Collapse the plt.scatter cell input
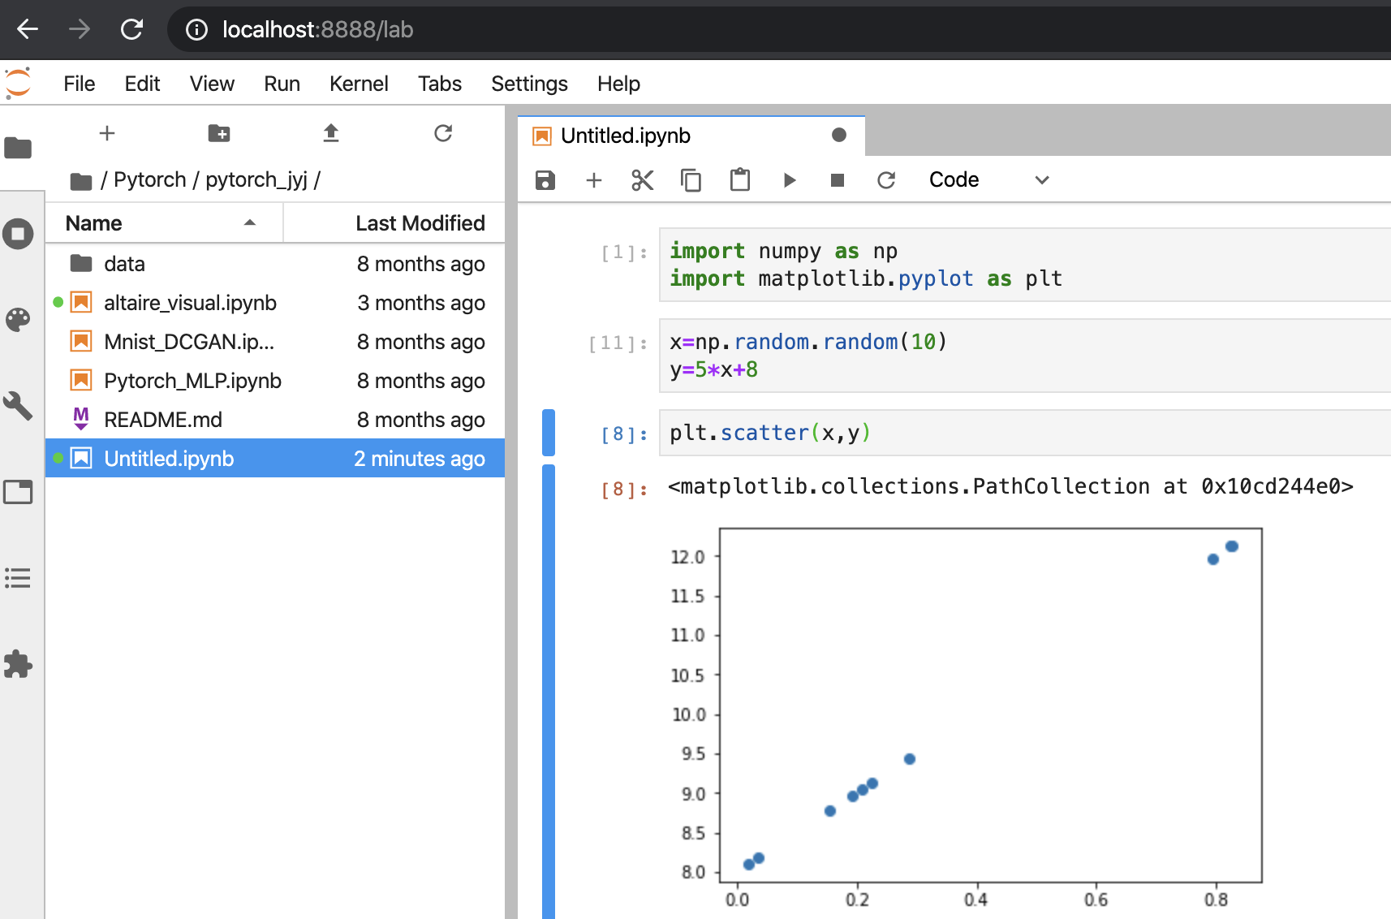This screenshot has width=1391, height=919. click(x=549, y=433)
